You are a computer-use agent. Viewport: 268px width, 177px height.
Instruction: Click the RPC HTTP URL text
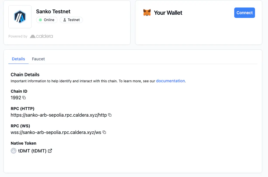59,115
